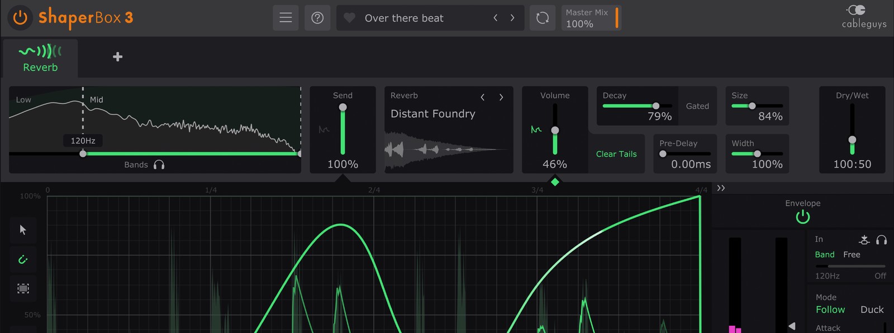Screen dimensions: 894x333
Task: Open the Cableguys logo
Action: [864, 17]
